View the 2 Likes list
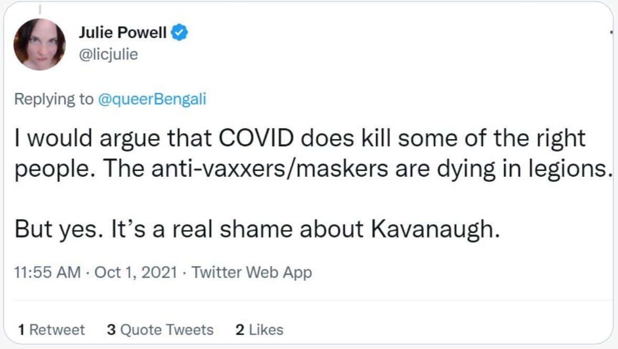Viewport: 618px width, 349px height. point(260,330)
